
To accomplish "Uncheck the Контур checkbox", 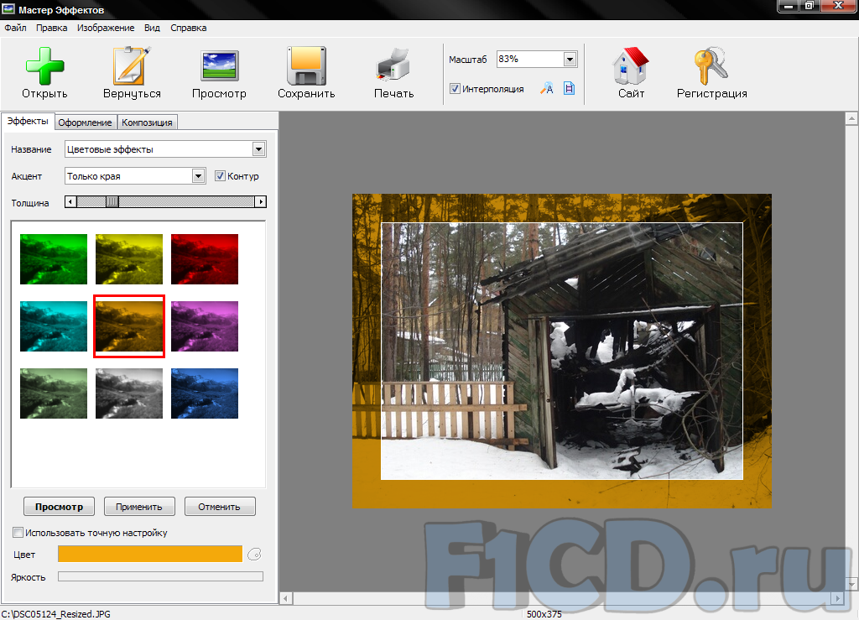I will coord(220,176).
